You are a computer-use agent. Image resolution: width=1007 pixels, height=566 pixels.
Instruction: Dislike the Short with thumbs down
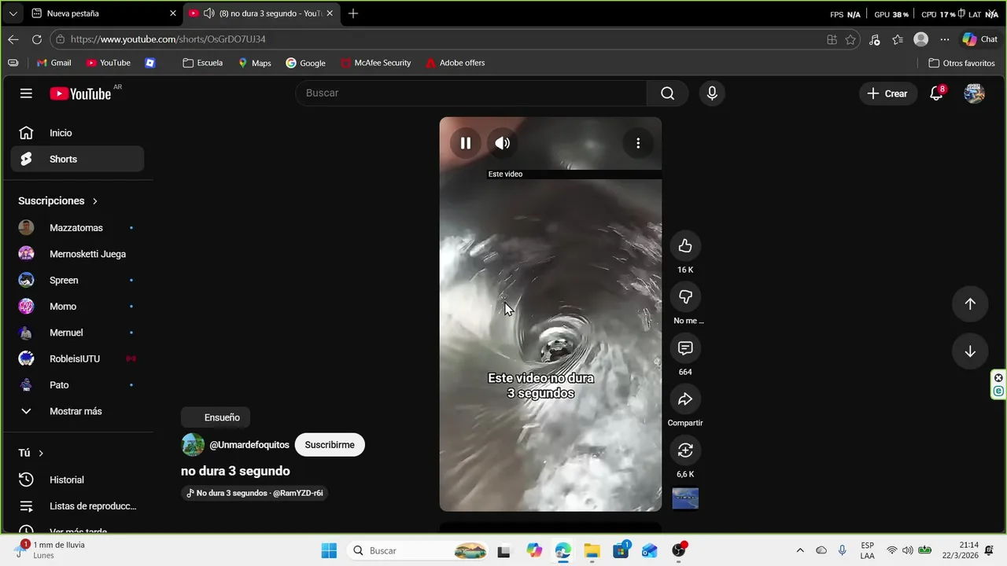685,297
